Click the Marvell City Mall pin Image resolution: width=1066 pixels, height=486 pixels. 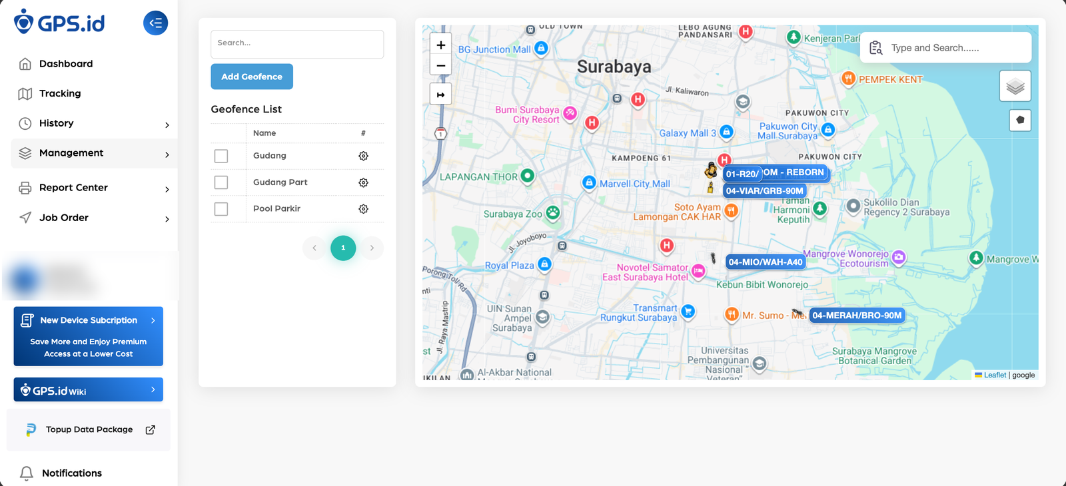tap(589, 182)
